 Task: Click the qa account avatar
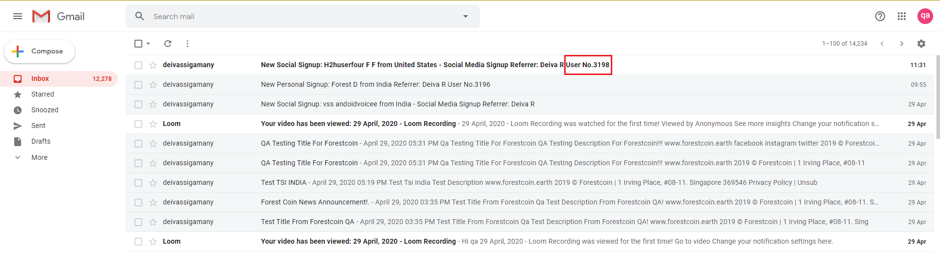(925, 16)
